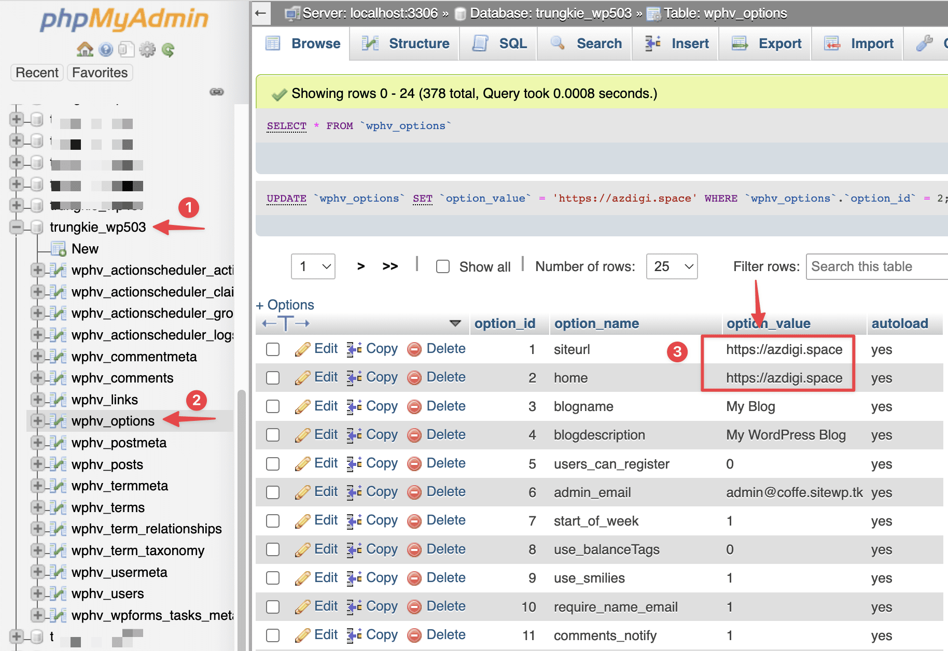Collapse the trungkie_wp503 database tree
948x651 pixels.
click(17, 227)
